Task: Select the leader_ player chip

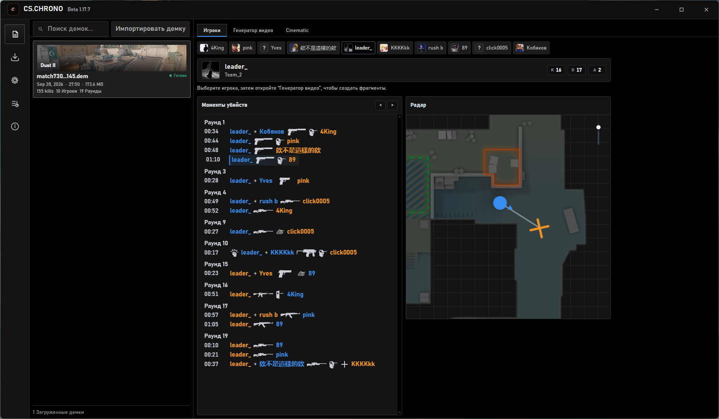Action: (x=358, y=48)
